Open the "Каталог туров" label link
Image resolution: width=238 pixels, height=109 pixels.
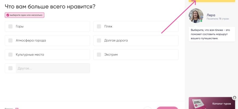click(x=222, y=104)
